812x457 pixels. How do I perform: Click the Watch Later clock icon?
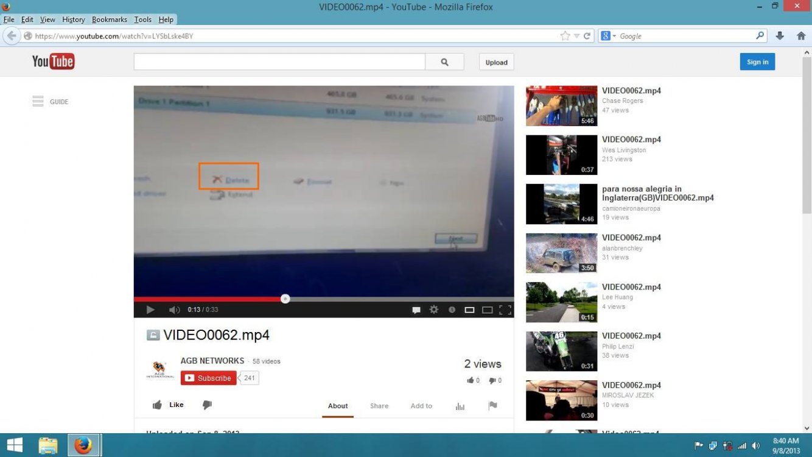click(452, 310)
